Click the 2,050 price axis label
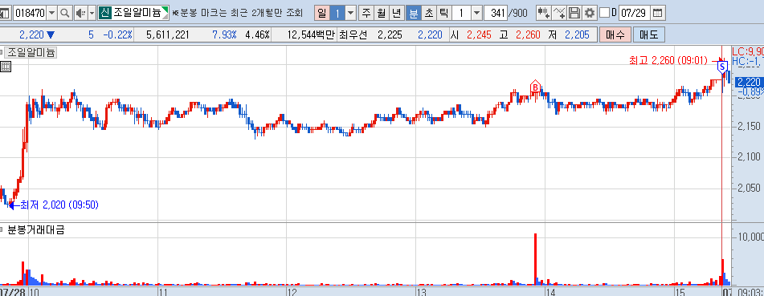 749,188
